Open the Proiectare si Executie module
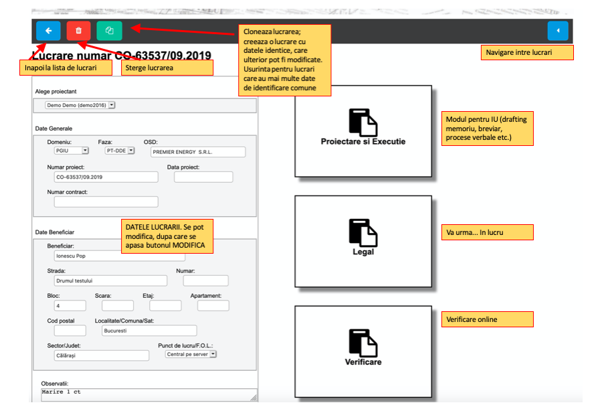The width and height of the screenshot is (602, 417). 363,131
